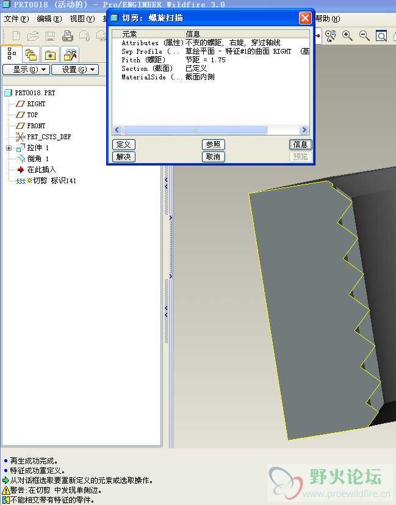
Task: Click the extrude icon beside 拉伸 1
Action: tap(21, 148)
